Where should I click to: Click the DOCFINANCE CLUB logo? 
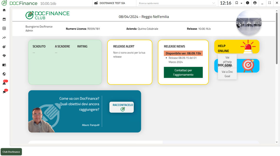[48, 15]
